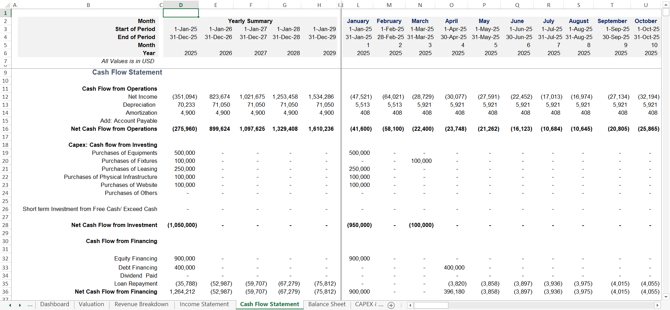The image size is (670, 310).
Task: Click 2025 Depreciation value 70,233
Action: click(186, 105)
